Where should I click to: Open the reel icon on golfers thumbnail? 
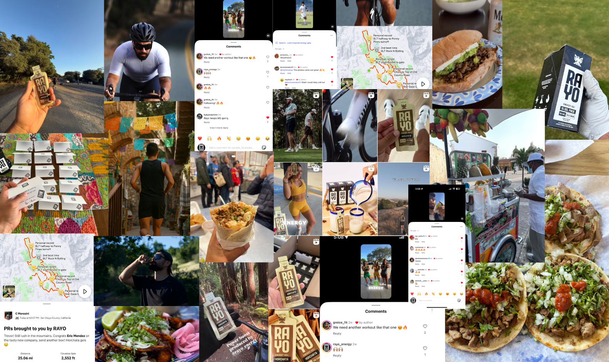click(316, 95)
